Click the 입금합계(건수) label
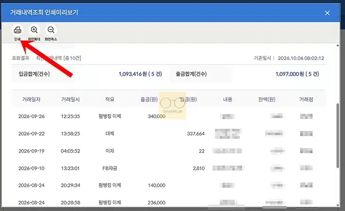The width and height of the screenshot is (345, 211). tap(34, 74)
